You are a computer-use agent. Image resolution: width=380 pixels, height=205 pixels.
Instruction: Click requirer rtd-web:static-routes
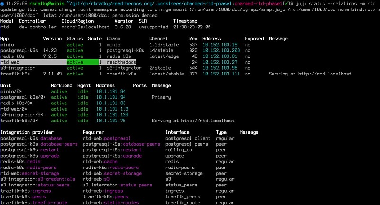pyautogui.click(x=111, y=202)
